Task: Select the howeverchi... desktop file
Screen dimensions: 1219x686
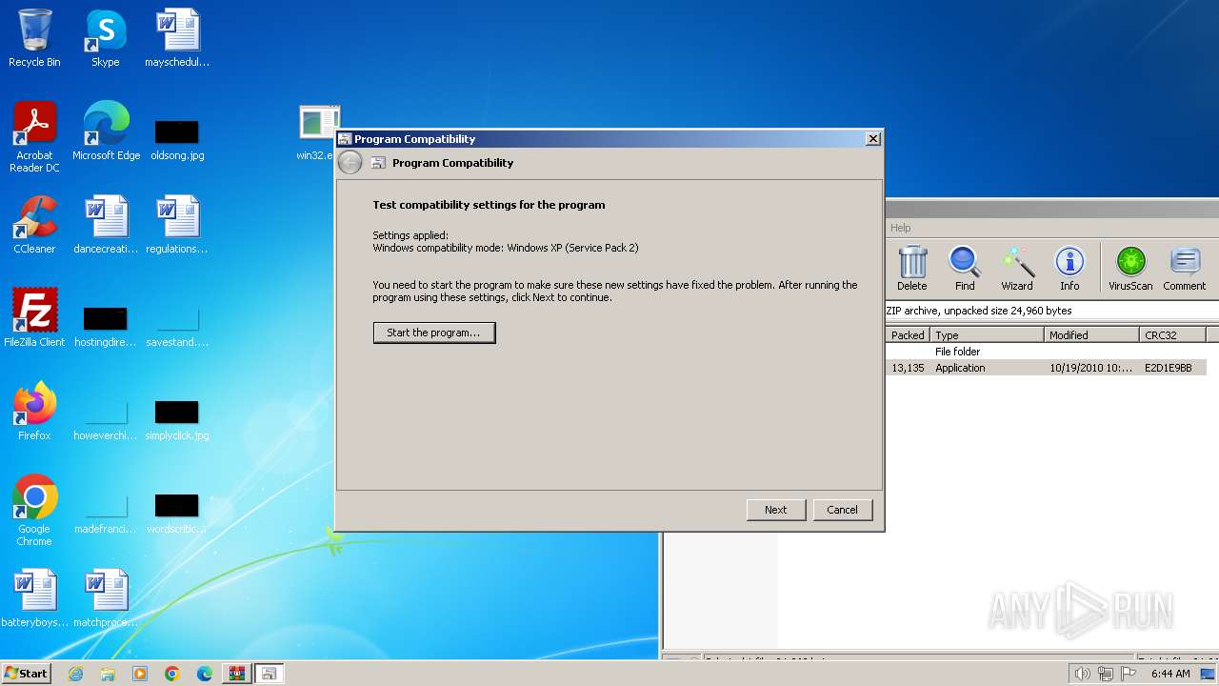Action: (x=106, y=418)
